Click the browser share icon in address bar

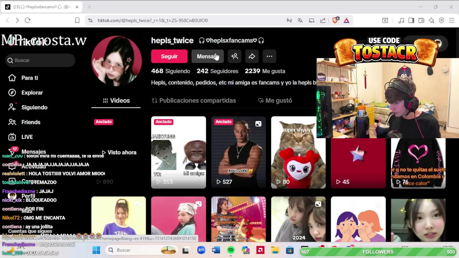pyautogui.click(x=323, y=20)
